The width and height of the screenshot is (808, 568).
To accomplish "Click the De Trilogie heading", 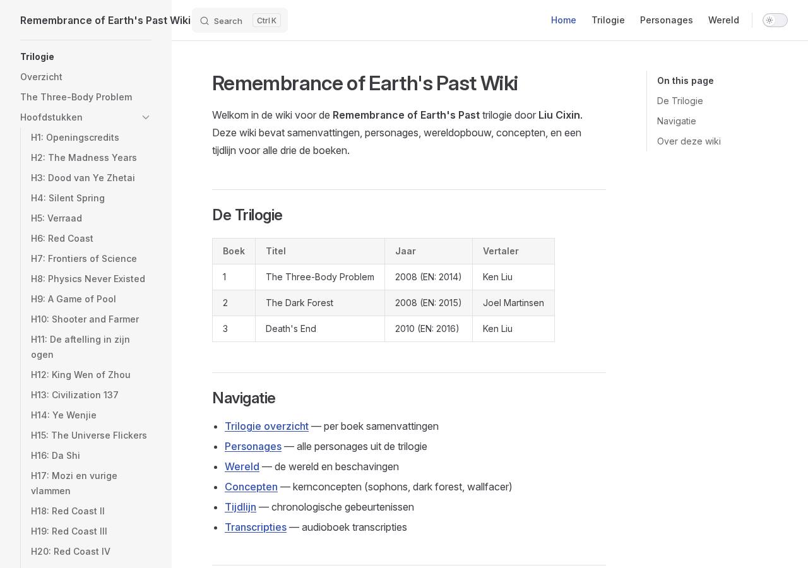I will click(247, 215).
